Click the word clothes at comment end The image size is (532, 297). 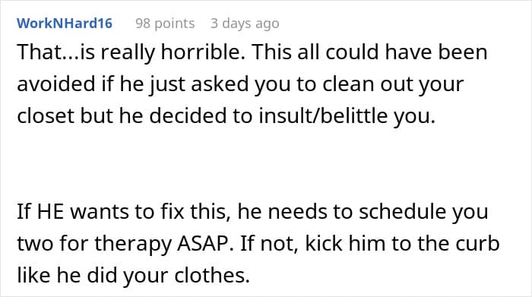(212, 275)
